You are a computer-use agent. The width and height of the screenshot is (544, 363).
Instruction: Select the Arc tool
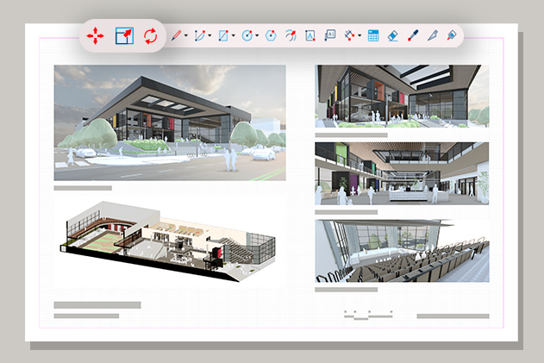point(200,35)
